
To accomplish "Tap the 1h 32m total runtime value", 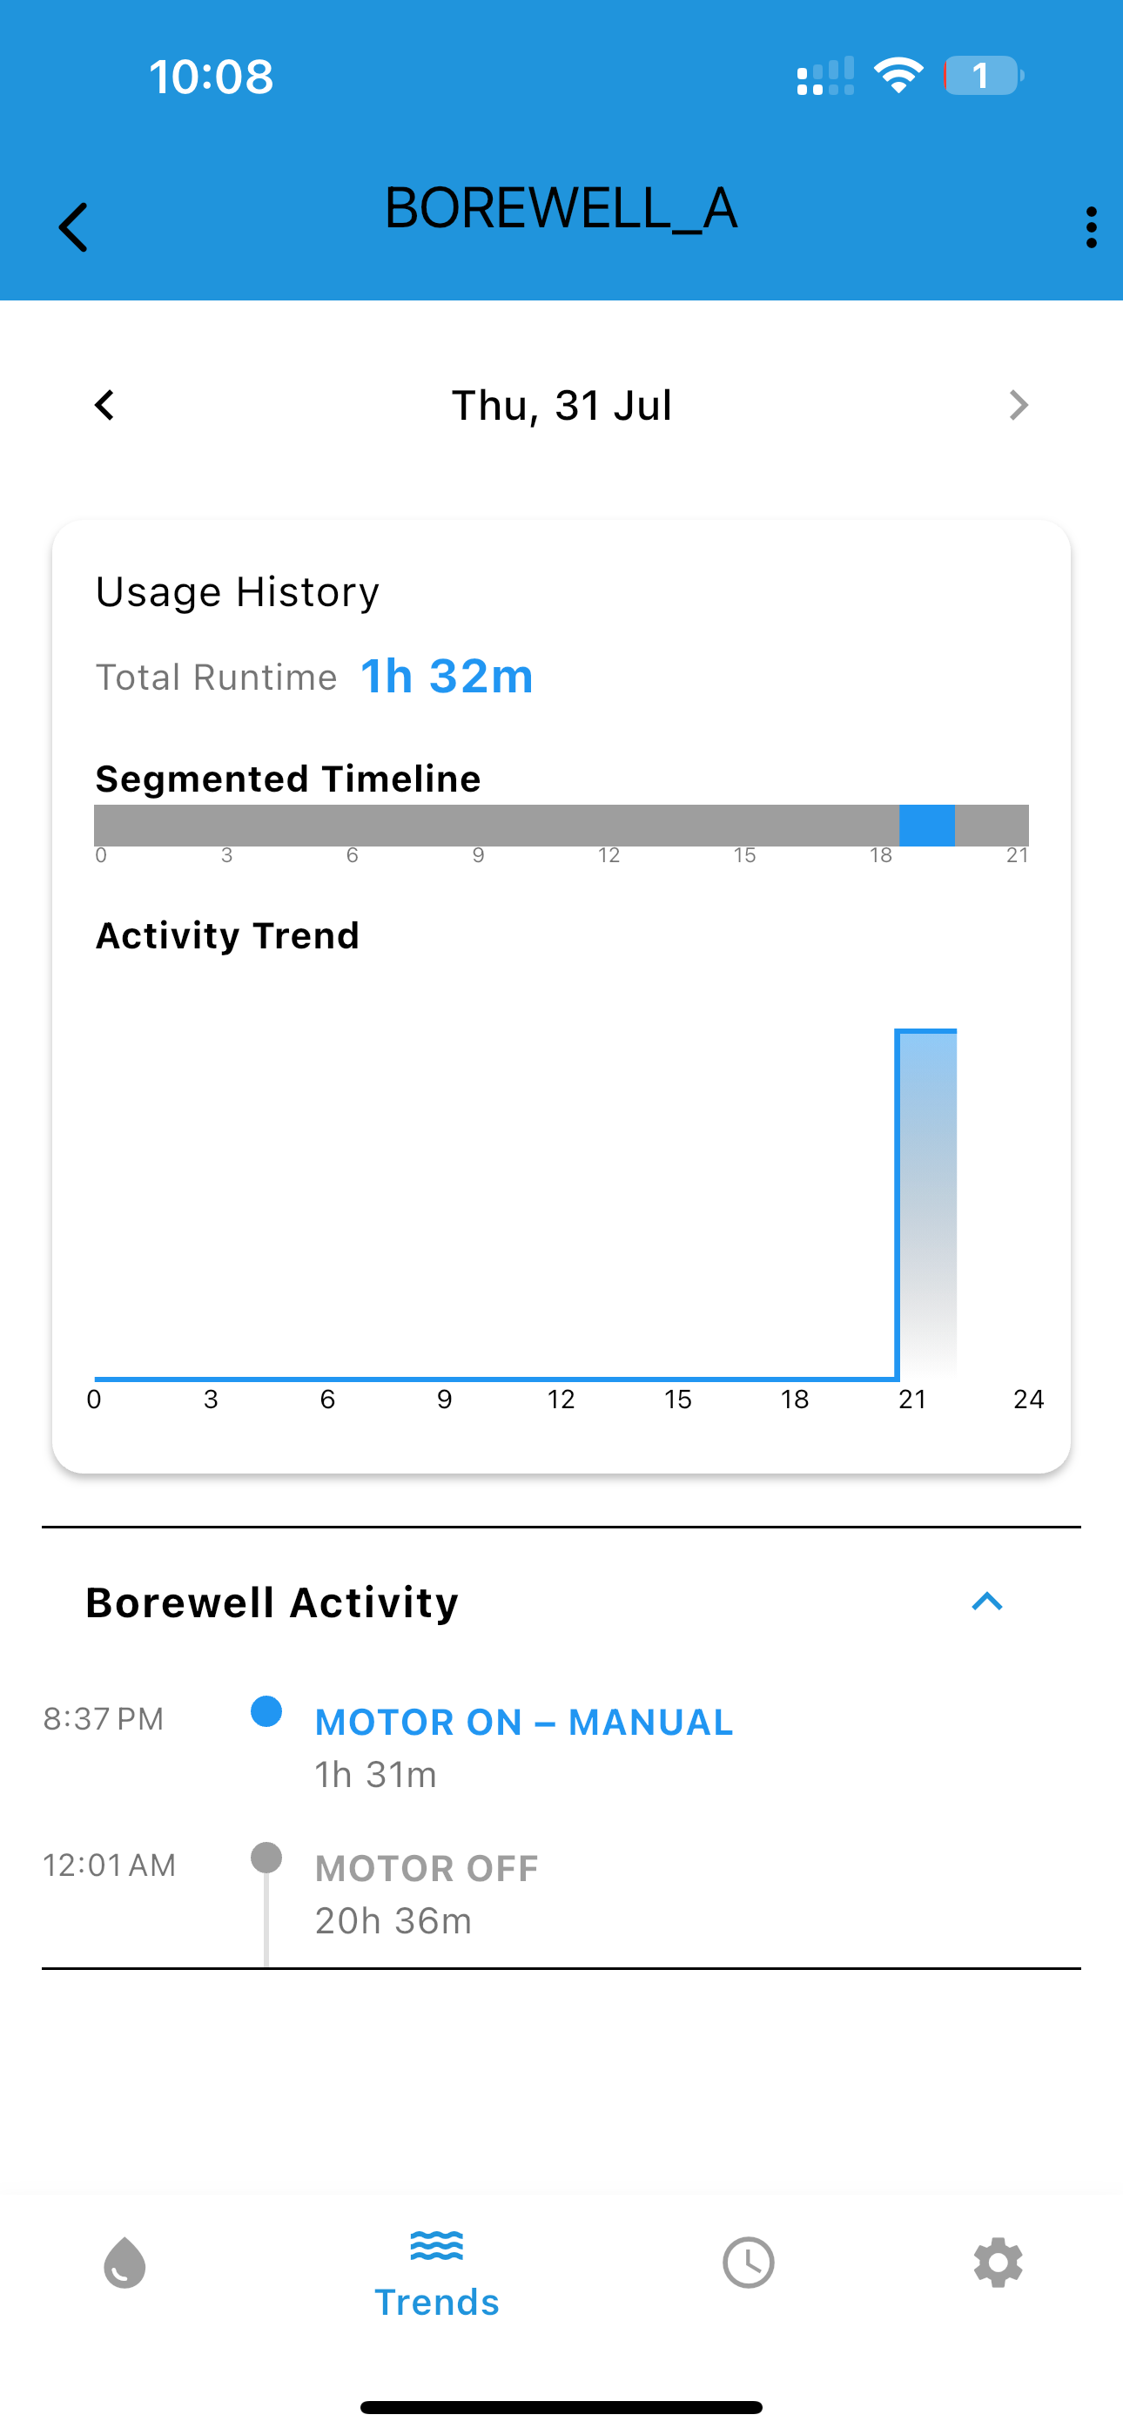I will [447, 676].
